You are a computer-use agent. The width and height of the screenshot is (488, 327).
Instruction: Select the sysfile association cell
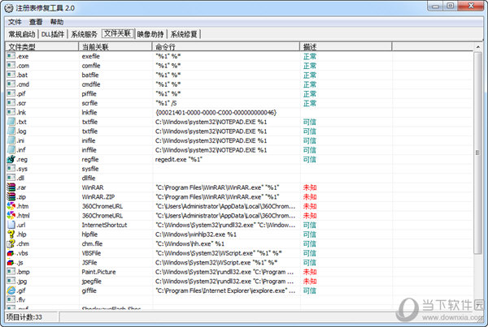click(90, 169)
